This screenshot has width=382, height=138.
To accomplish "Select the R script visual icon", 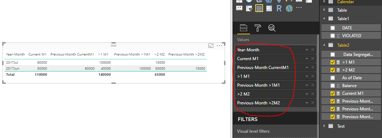I will [x=279, y=8].
